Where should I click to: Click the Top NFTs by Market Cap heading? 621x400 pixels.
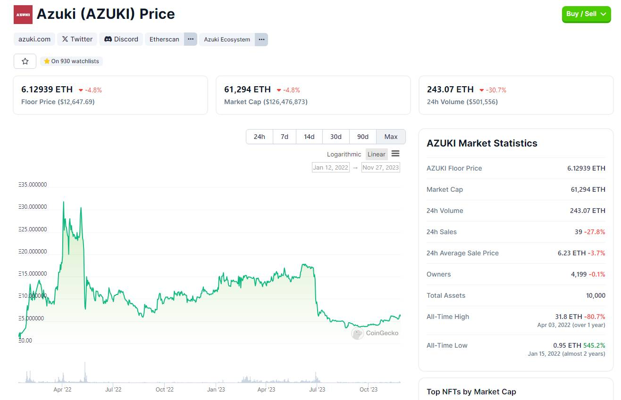[471, 392]
